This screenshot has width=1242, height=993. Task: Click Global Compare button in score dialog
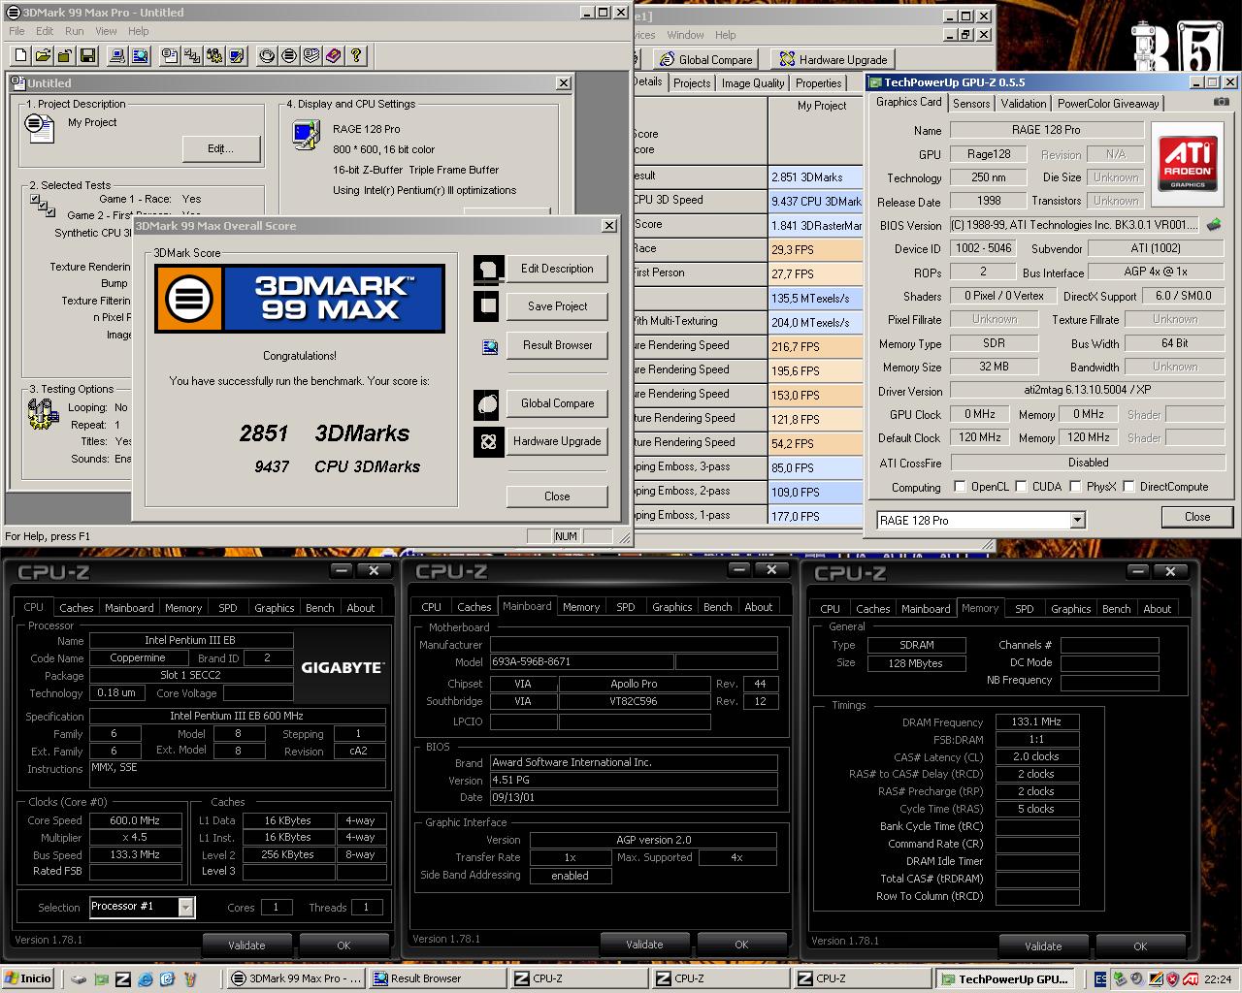557,403
